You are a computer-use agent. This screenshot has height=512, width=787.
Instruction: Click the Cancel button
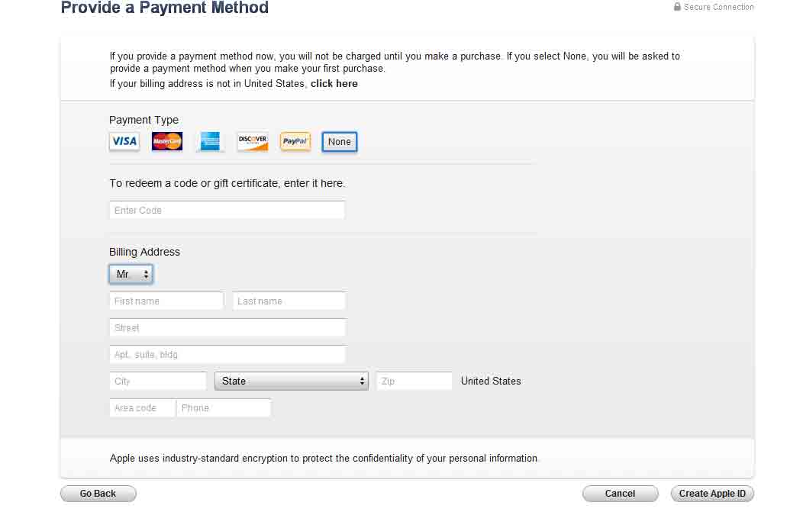click(620, 494)
